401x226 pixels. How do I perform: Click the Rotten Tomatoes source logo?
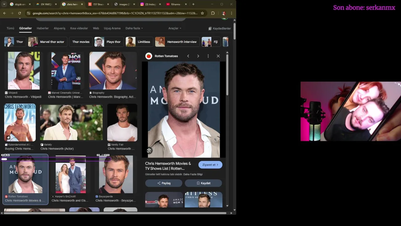pyautogui.click(x=149, y=56)
